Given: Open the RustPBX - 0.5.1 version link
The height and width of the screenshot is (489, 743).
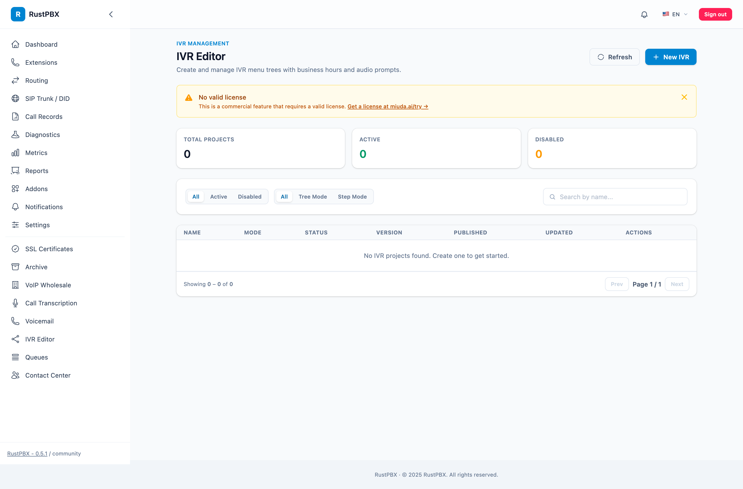Looking at the screenshot, I should click(27, 453).
